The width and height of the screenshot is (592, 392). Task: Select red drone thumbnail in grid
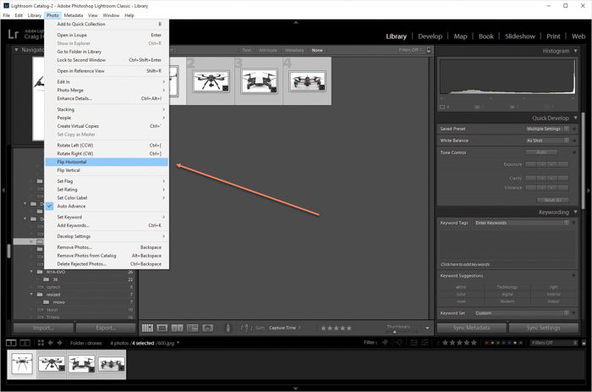point(307,81)
